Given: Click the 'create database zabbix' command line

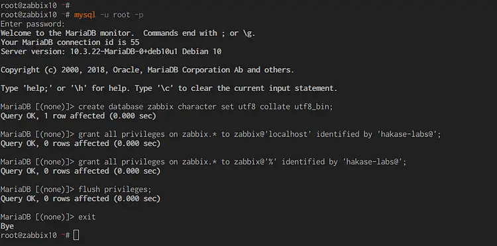Looking at the screenshot, I should pos(205,107).
